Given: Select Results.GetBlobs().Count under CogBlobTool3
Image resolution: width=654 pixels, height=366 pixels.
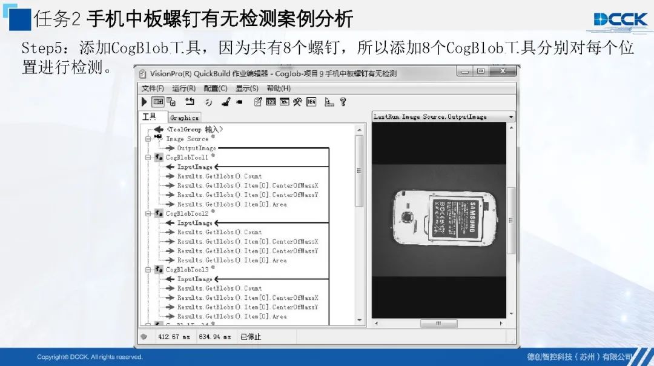Looking at the screenshot, I should tap(219, 288).
